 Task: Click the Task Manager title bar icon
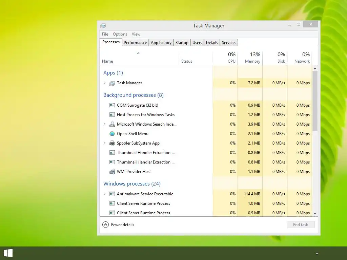coord(103,26)
